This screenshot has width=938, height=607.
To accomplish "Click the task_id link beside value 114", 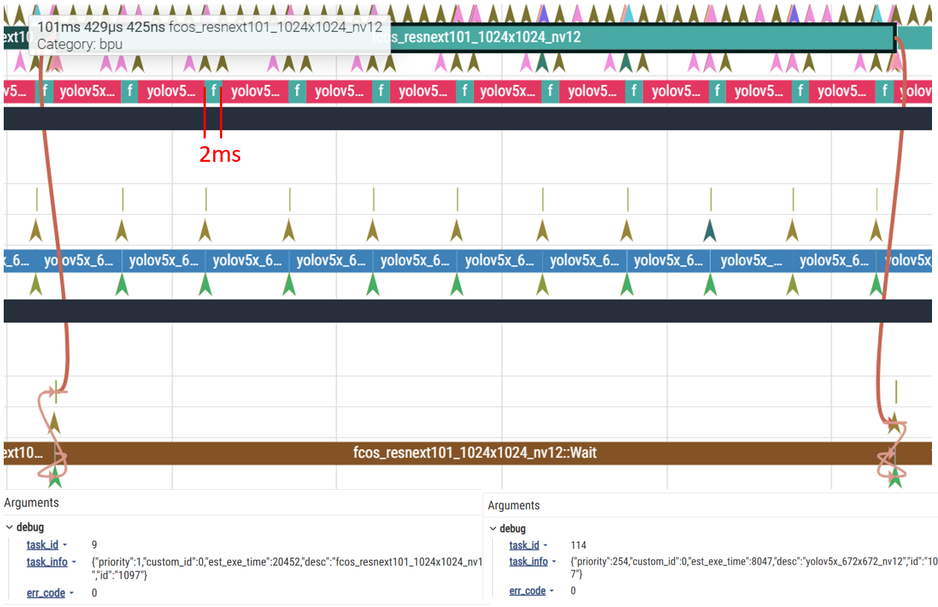I will coord(523,545).
